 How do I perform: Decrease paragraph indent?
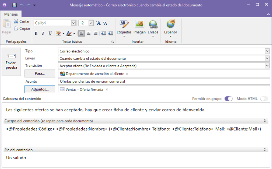(x=104, y=33)
